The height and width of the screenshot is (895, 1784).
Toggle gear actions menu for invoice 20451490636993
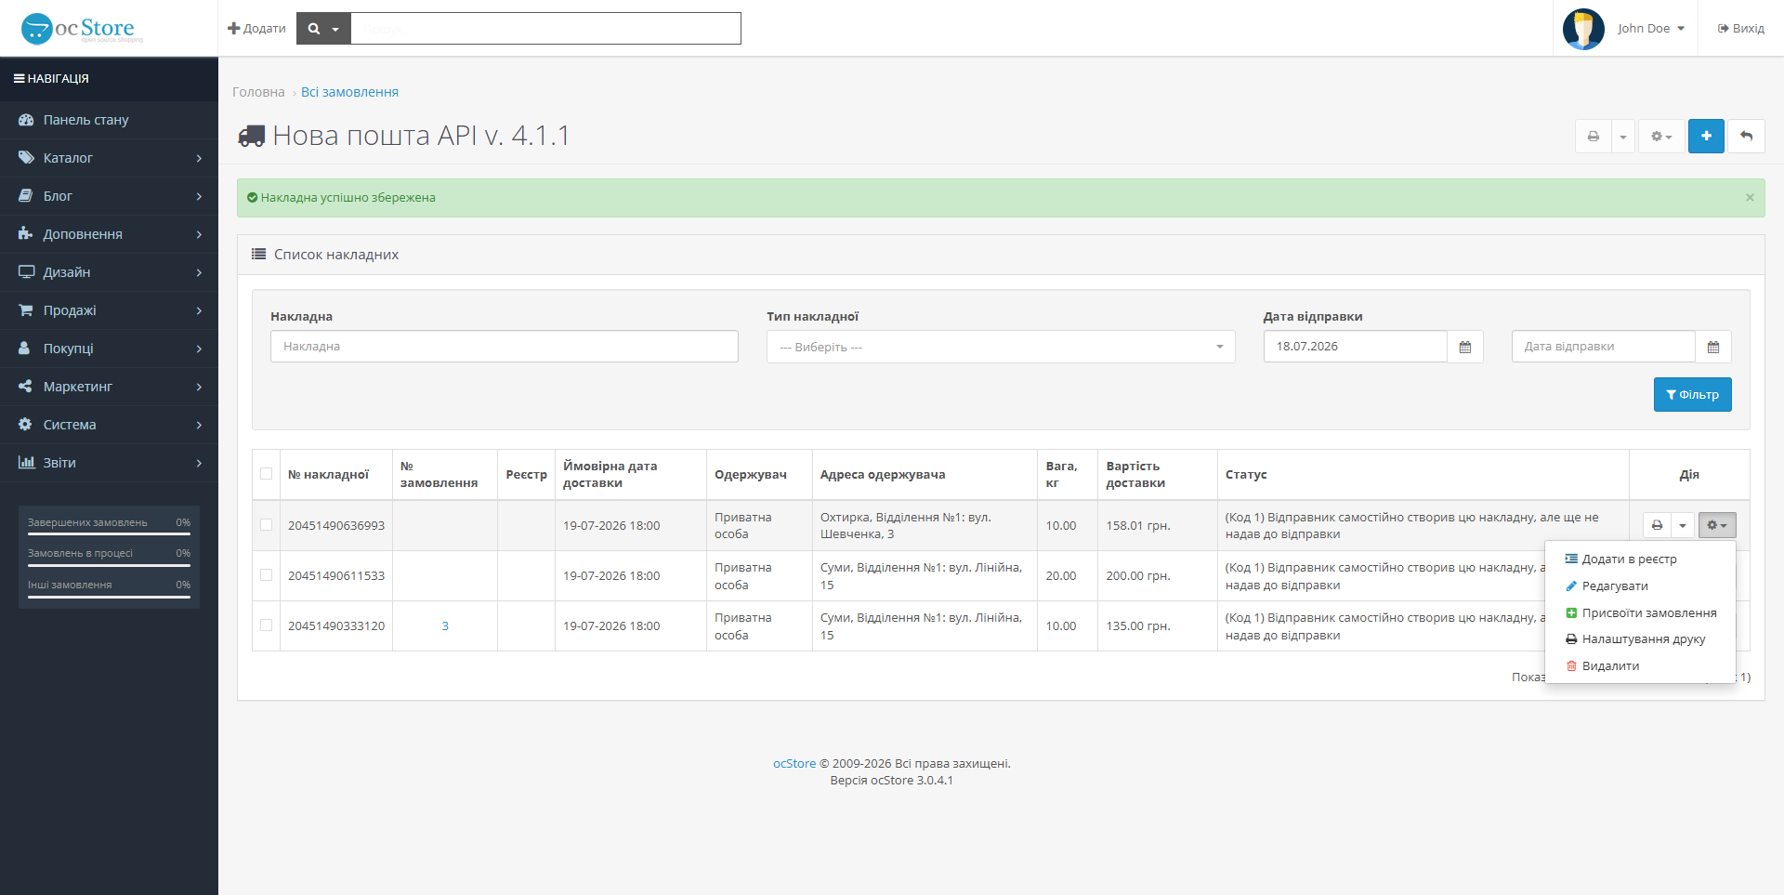point(1717,525)
